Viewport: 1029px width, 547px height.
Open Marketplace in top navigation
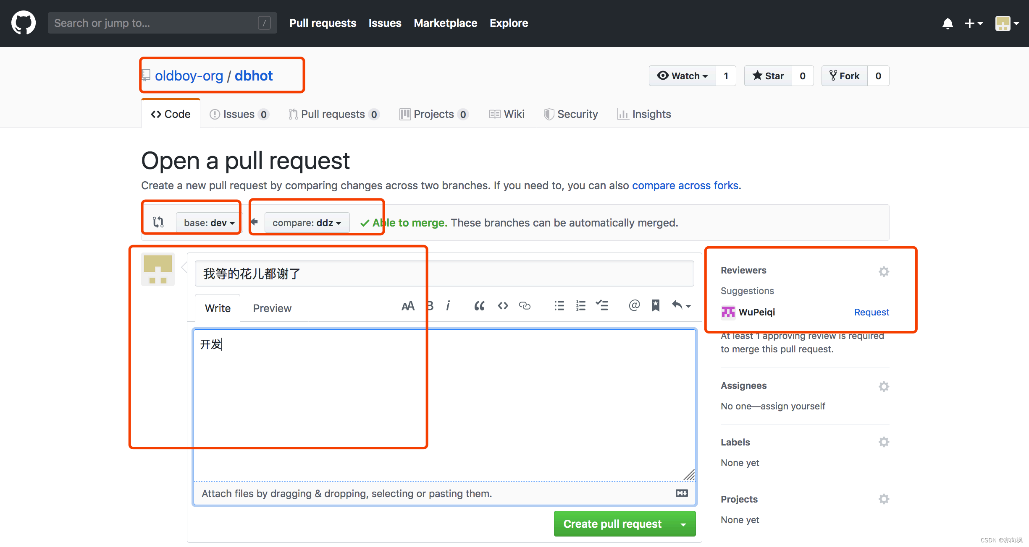coord(445,23)
